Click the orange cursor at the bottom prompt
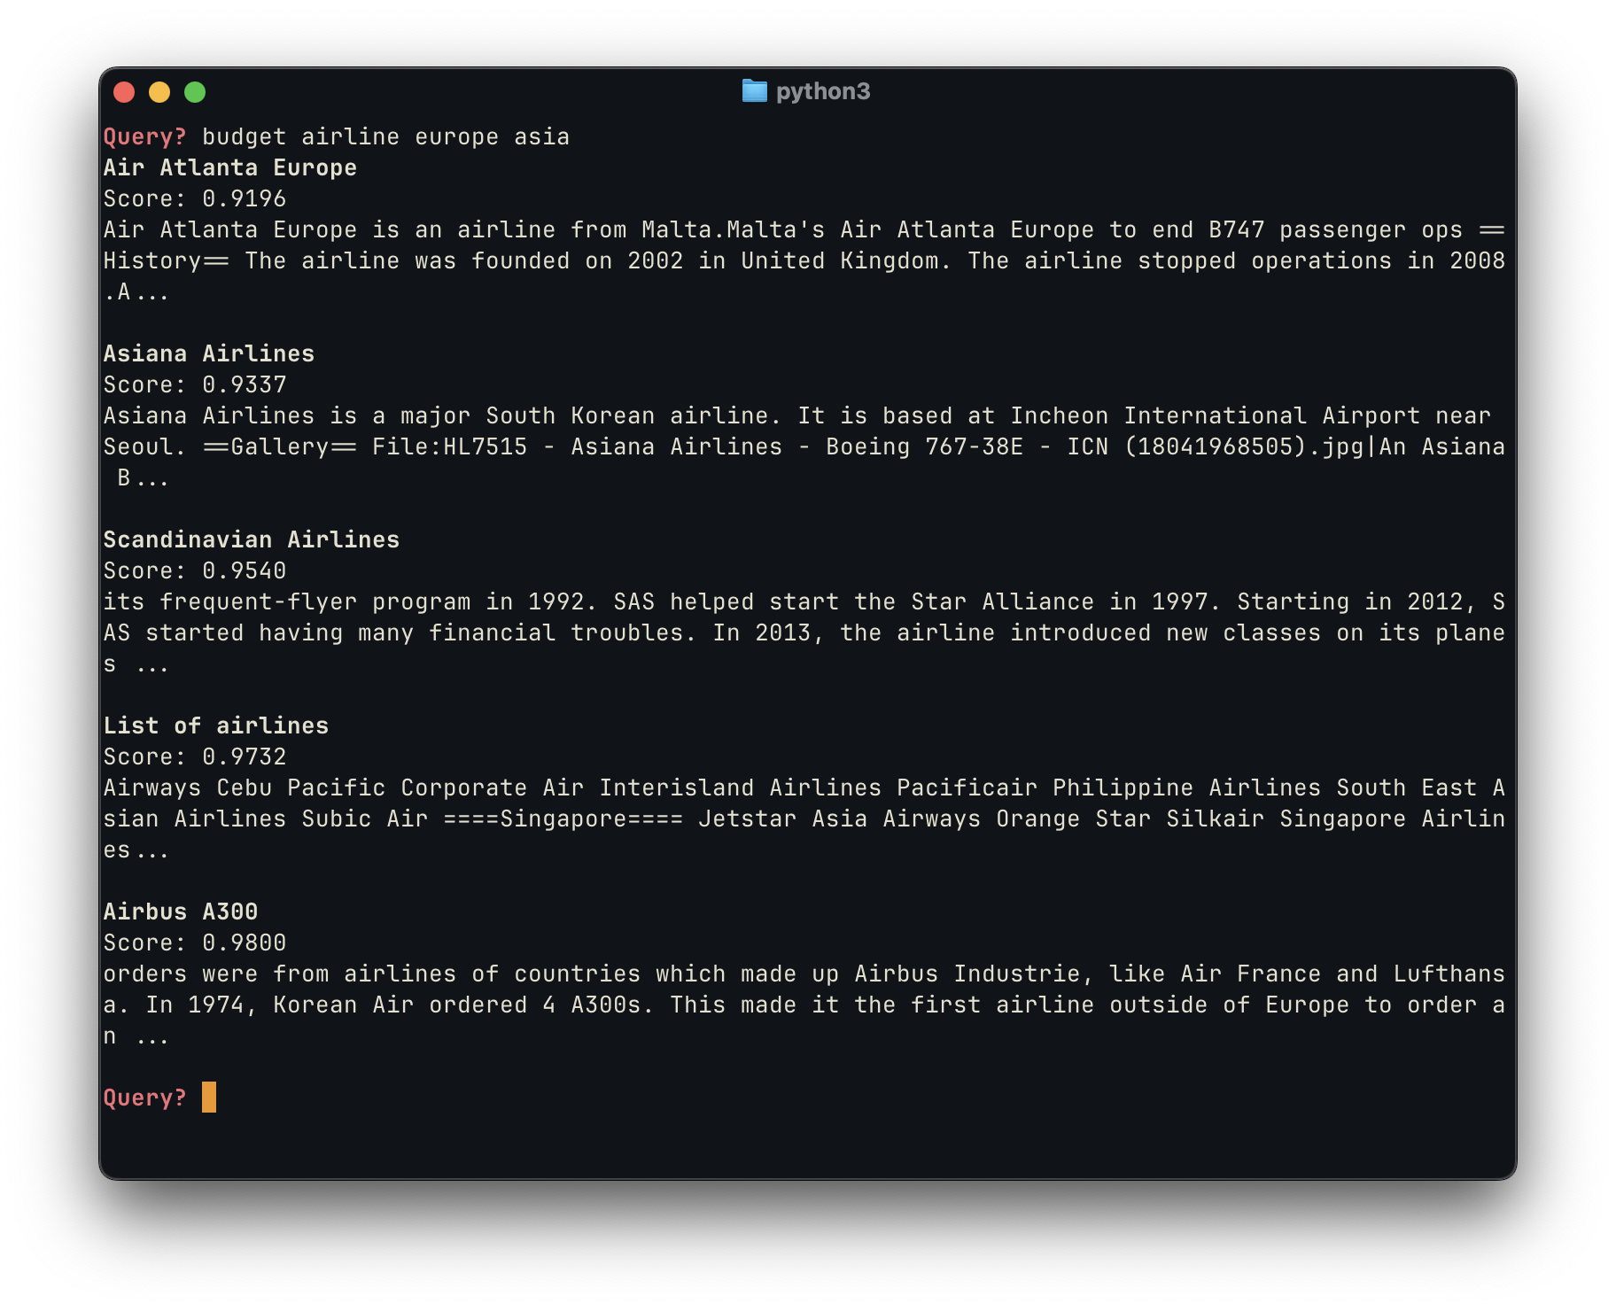Image resolution: width=1616 pixels, height=1311 pixels. [x=209, y=1098]
